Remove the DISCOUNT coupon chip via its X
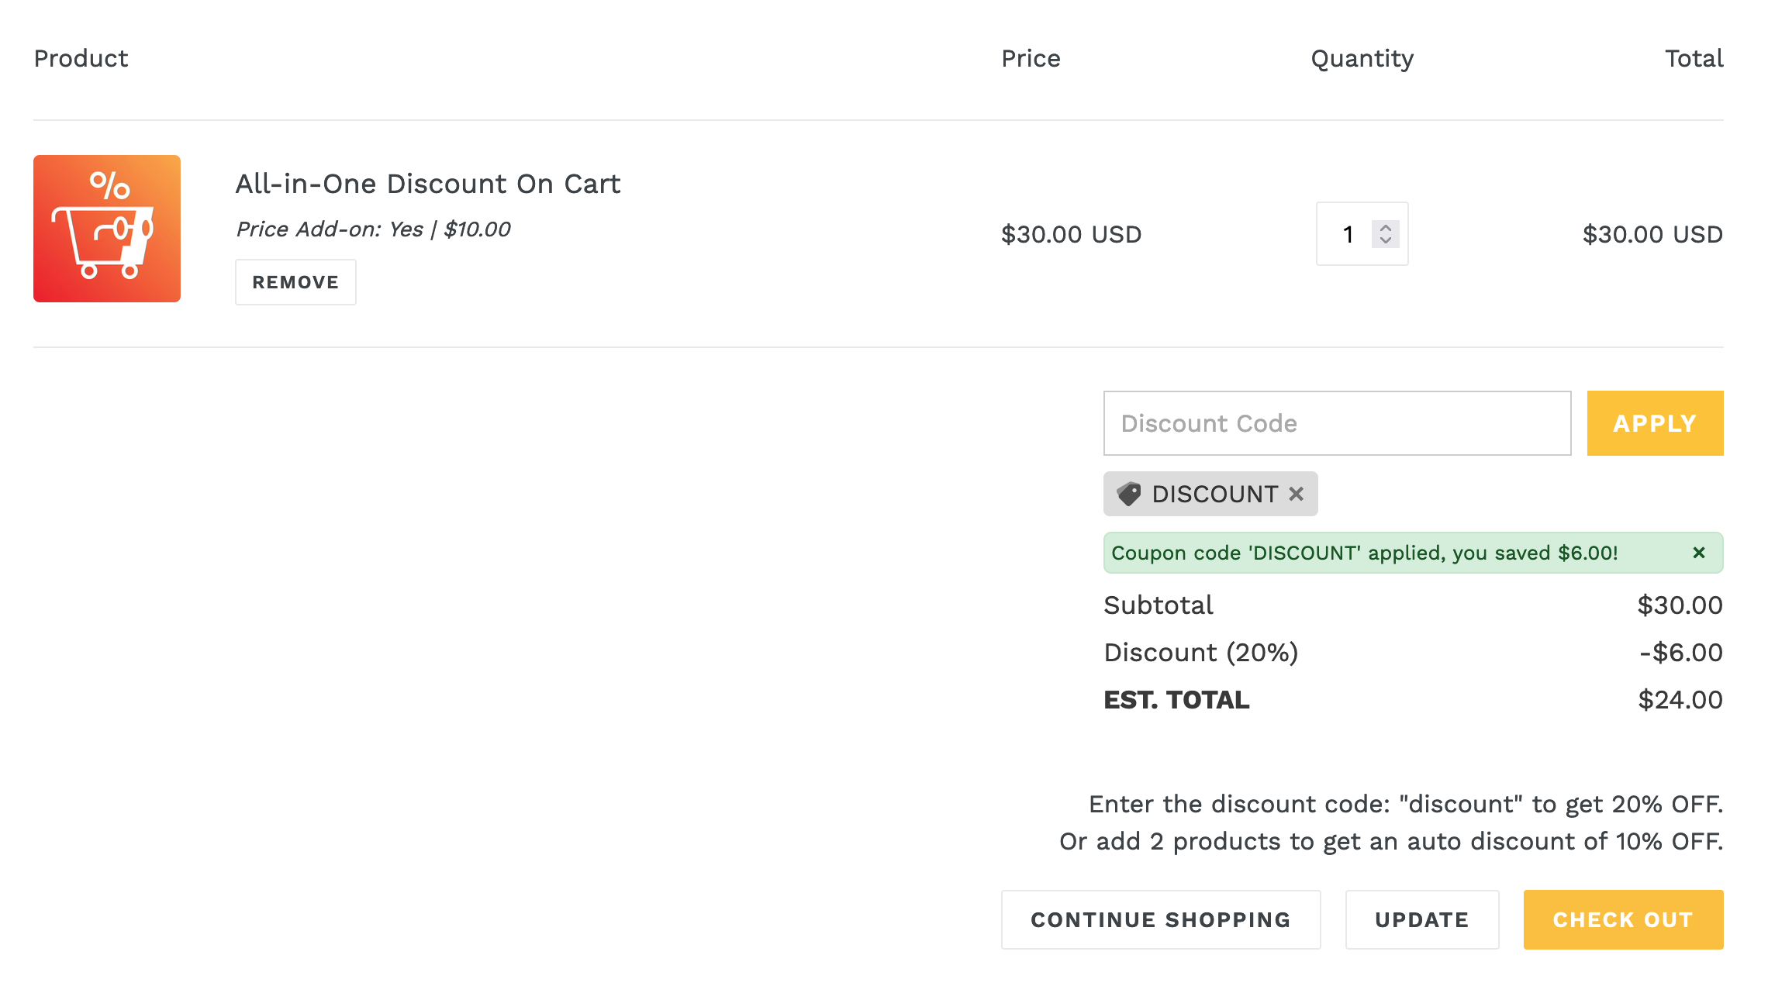The width and height of the screenshot is (1768, 986). [x=1296, y=494]
